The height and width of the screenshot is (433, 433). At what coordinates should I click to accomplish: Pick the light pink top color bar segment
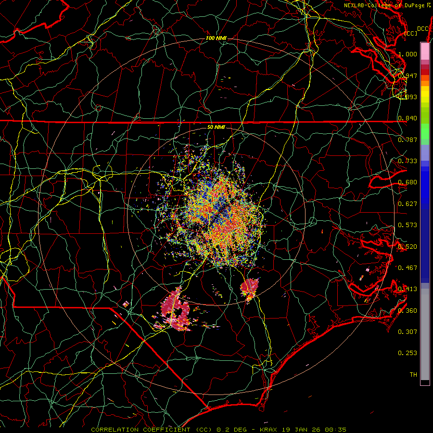[x=425, y=51]
